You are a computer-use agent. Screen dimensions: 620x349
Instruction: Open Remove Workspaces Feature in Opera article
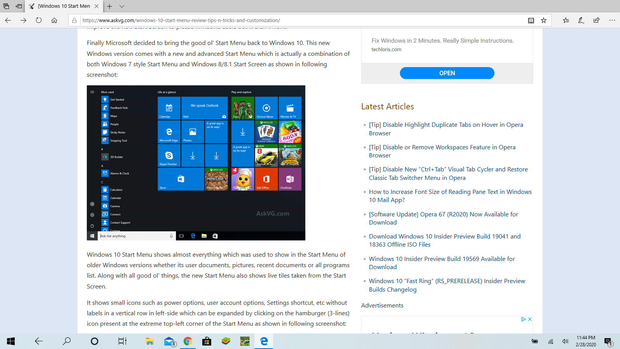pyautogui.click(x=442, y=151)
